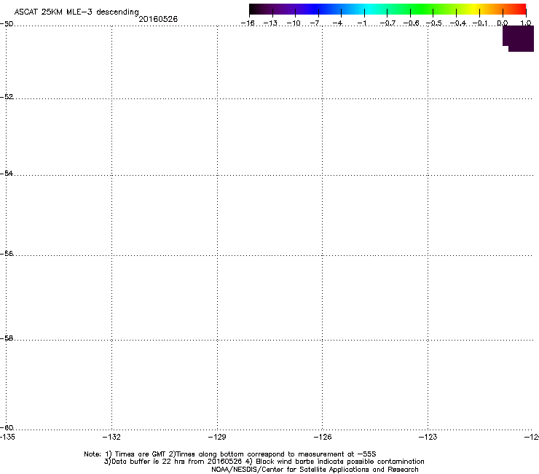Viewport: 539px width, 474px height.
Task: Click the color bar label -7
Action: tap(315, 23)
